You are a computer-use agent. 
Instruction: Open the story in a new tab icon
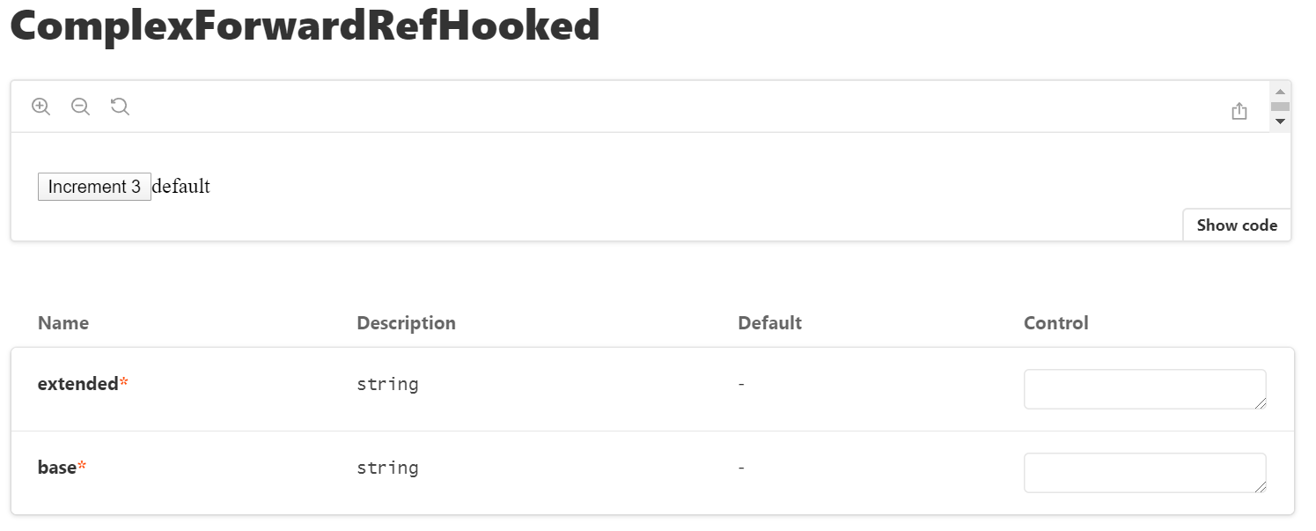[1239, 111]
